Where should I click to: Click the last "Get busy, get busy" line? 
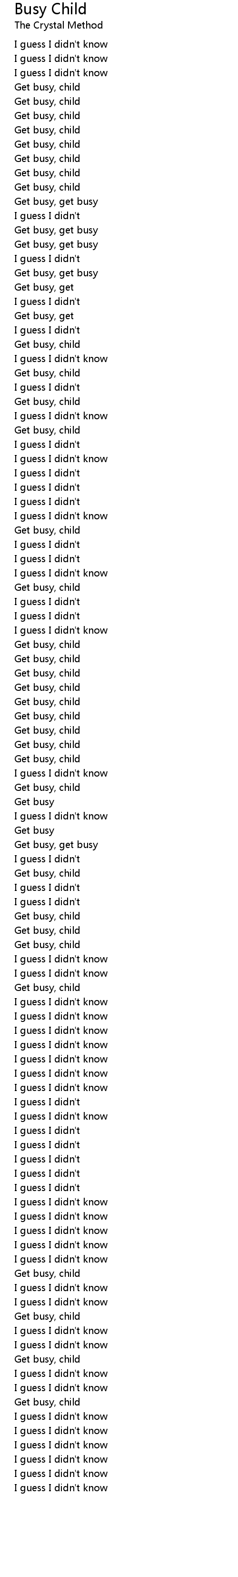(56, 845)
